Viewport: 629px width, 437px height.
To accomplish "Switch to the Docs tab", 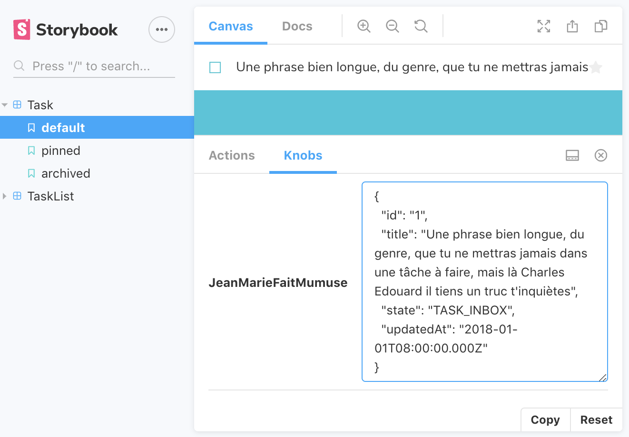I will [x=297, y=26].
